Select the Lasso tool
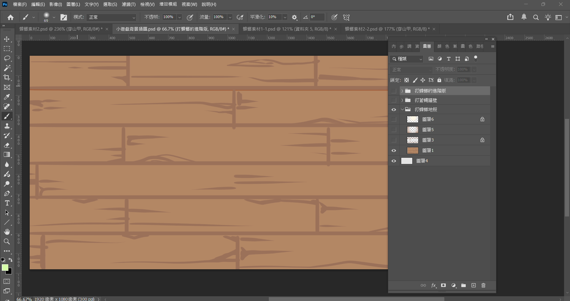Image resolution: width=570 pixels, height=301 pixels. 7,58
